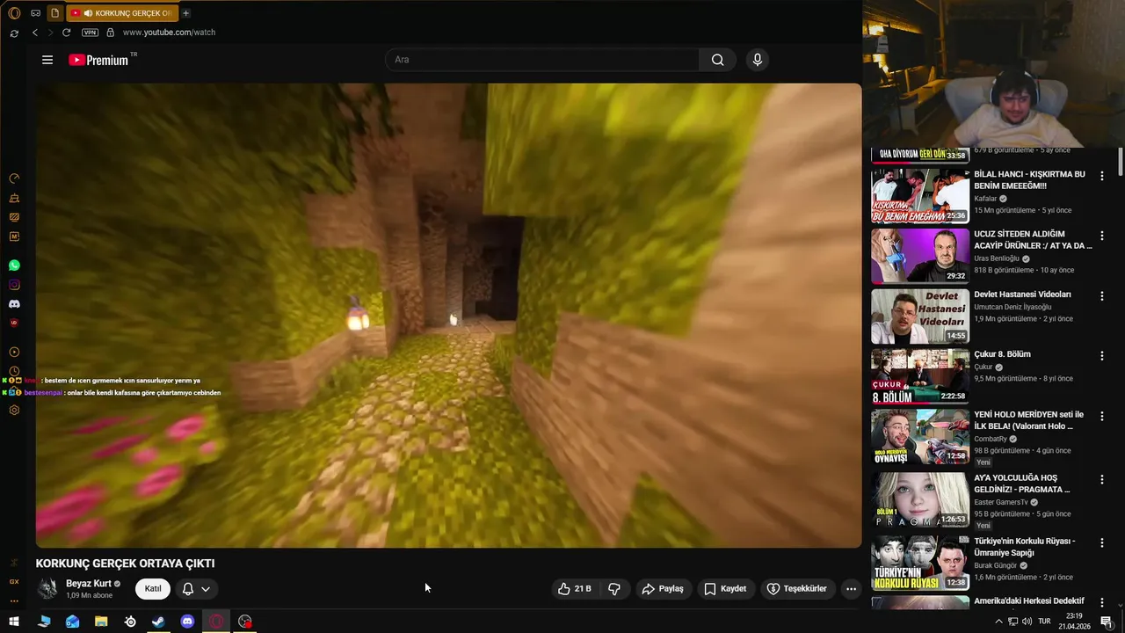Open Windows notification center icon
Image resolution: width=1125 pixels, height=633 pixels.
[x=1107, y=622]
